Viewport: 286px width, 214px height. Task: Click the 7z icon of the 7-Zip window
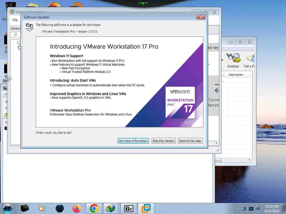[x=5, y=88]
